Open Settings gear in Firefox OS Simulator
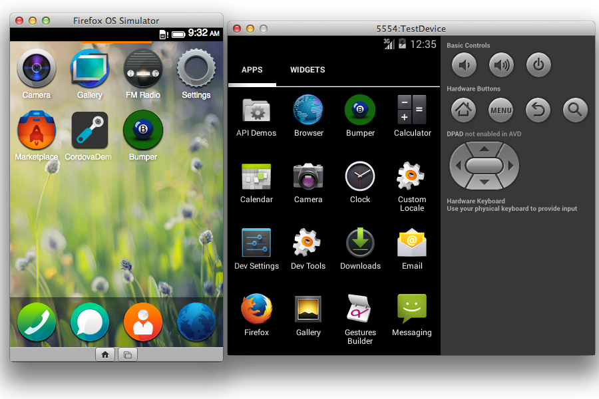The image size is (599, 399). click(x=196, y=68)
